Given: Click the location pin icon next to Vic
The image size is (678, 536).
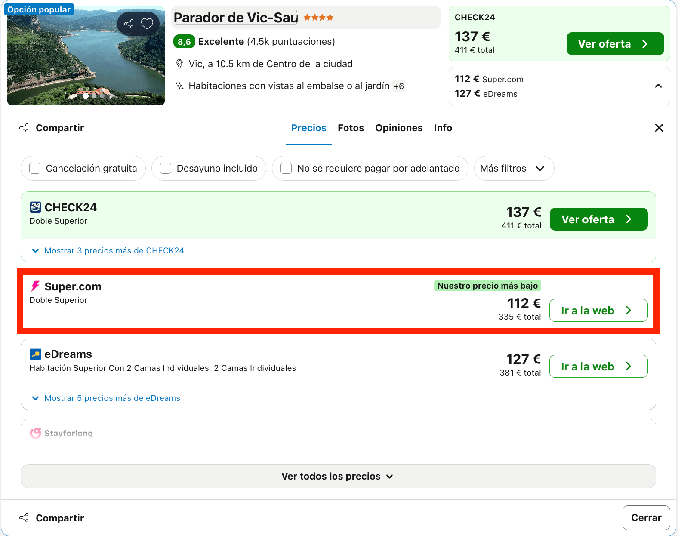Looking at the screenshot, I should pyautogui.click(x=180, y=64).
